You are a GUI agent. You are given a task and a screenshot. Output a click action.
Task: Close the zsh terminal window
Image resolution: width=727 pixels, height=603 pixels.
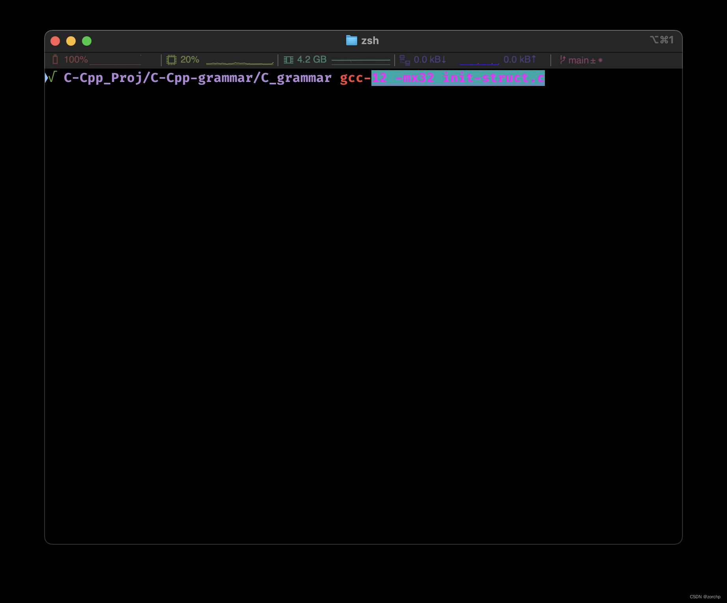(55, 41)
